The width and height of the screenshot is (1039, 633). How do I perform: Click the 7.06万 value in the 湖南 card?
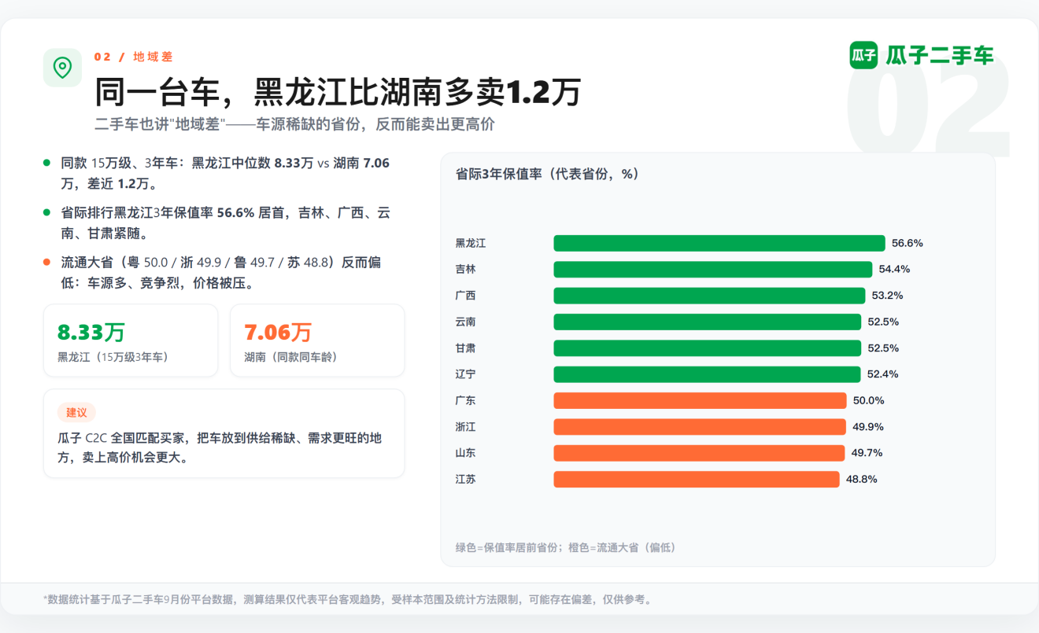[278, 332]
